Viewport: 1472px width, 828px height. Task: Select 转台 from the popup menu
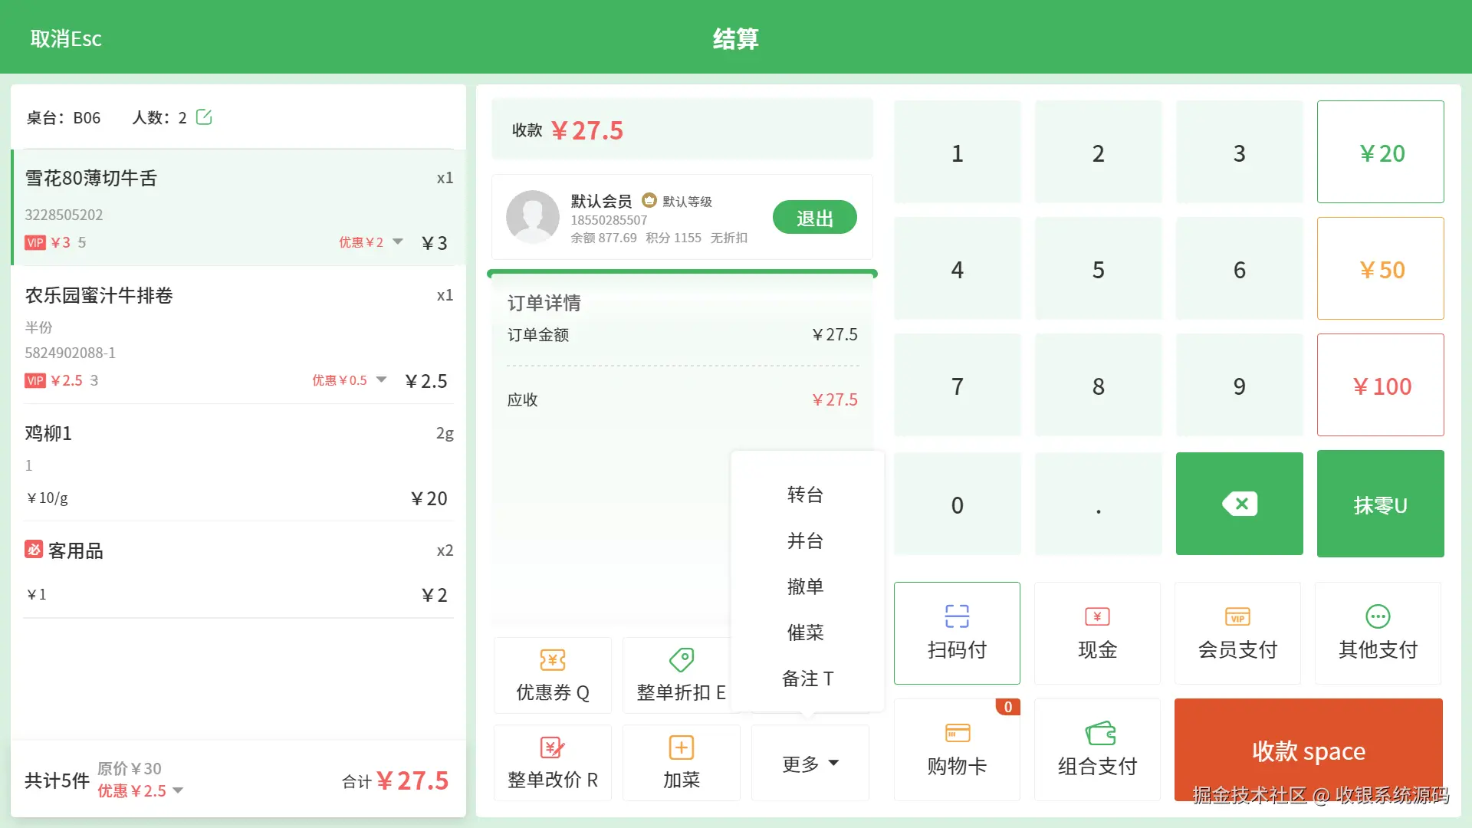click(806, 495)
